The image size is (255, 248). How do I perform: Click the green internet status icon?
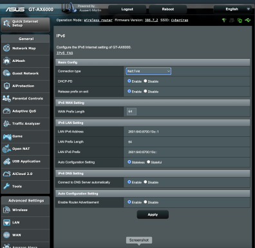(x=224, y=20)
